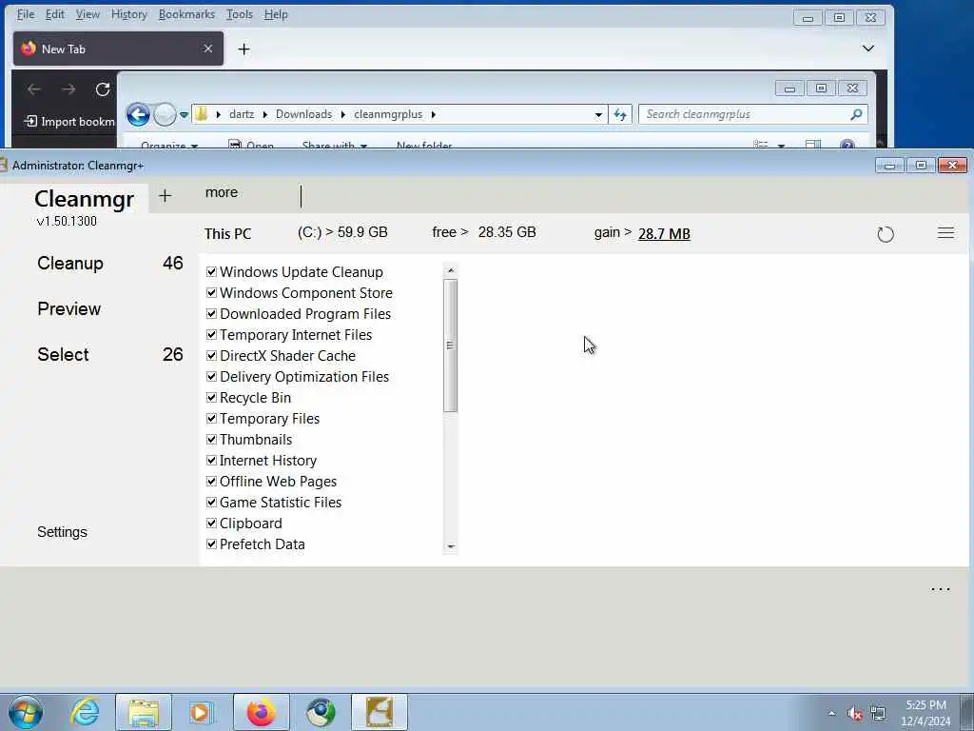The image size is (974, 731).
Task: Open the History menu in Firefox
Action: (129, 14)
